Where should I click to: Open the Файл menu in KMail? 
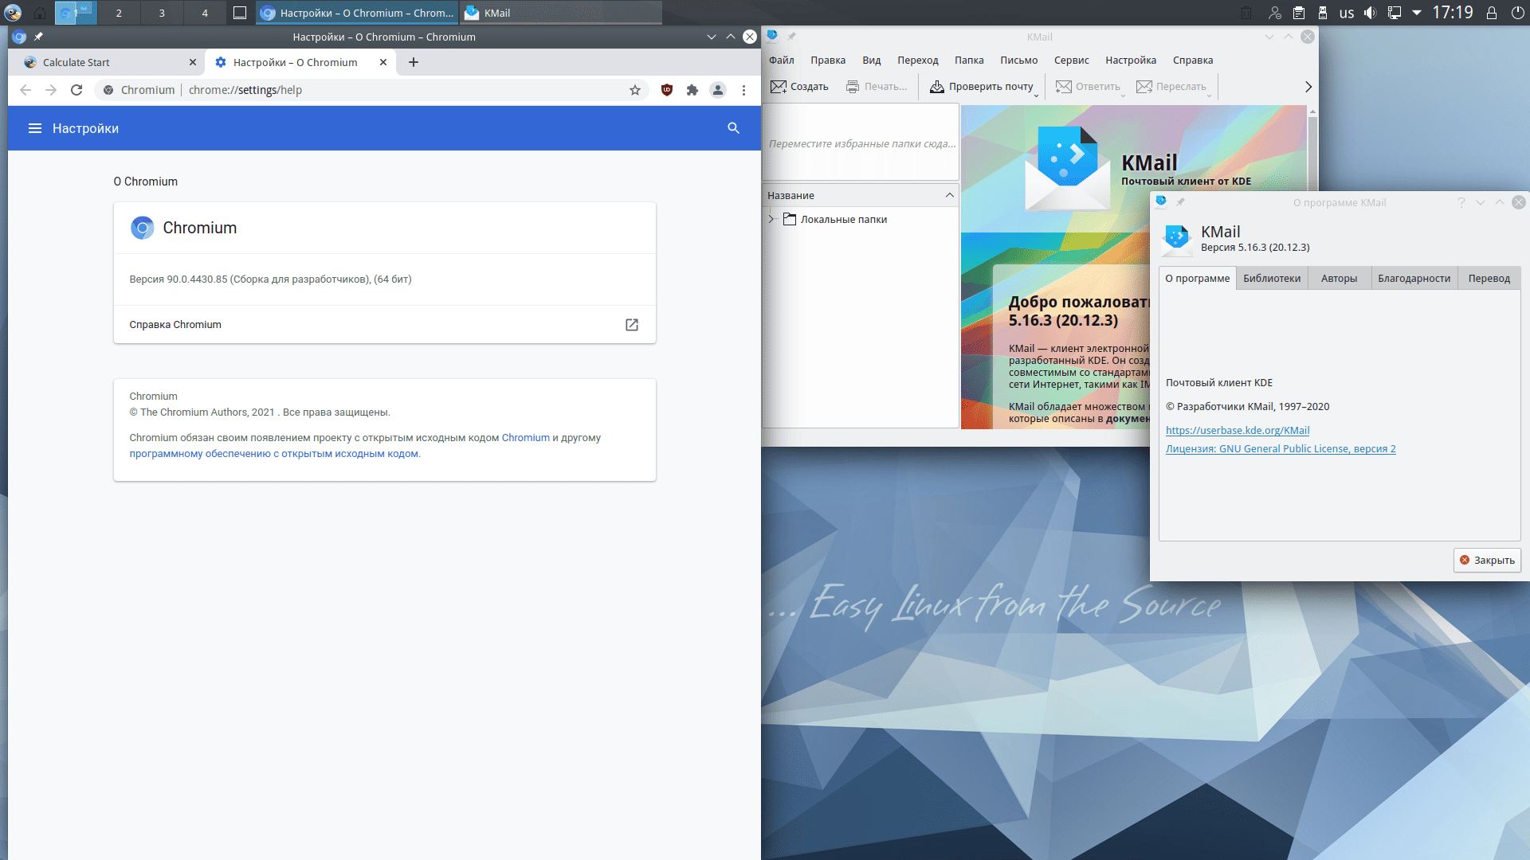tap(782, 61)
